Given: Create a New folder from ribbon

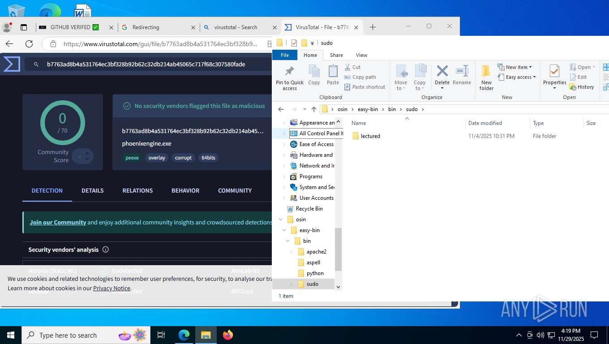Looking at the screenshot, I should point(486,77).
